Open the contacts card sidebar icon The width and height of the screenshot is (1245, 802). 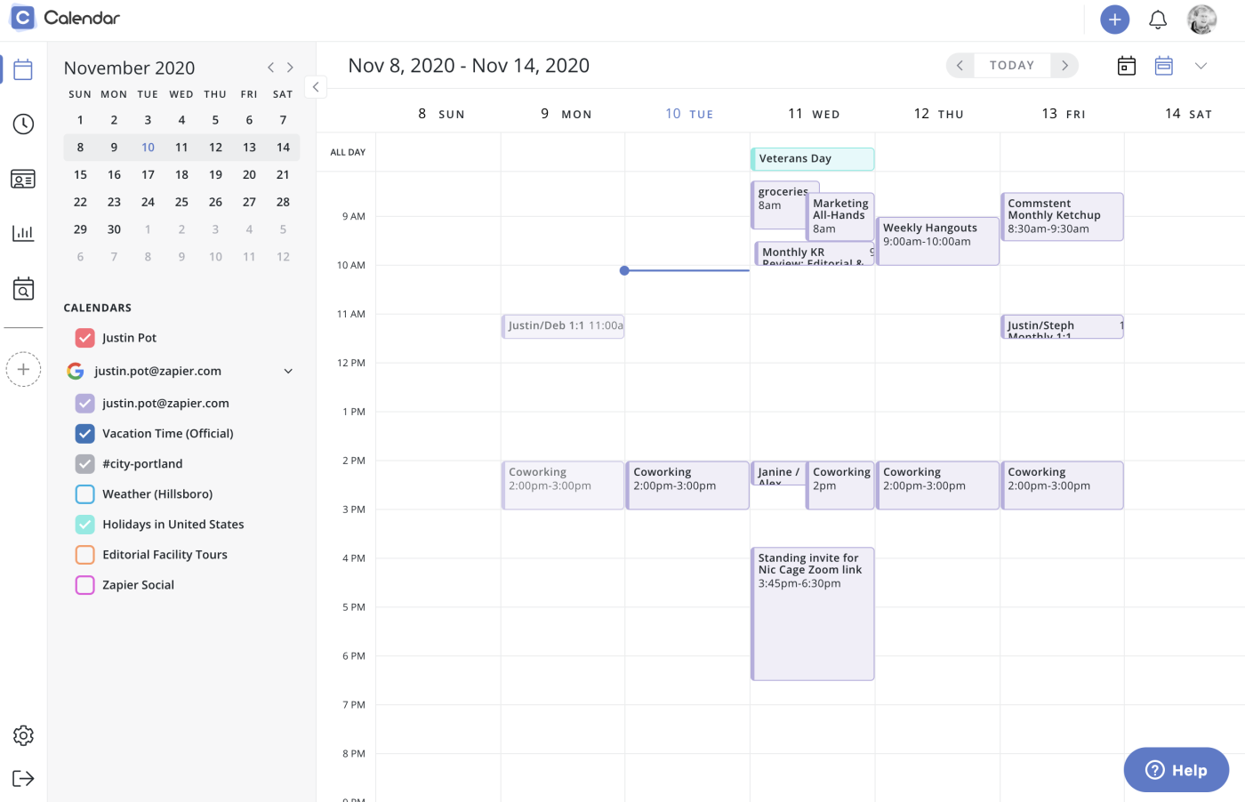pyautogui.click(x=23, y=180)
